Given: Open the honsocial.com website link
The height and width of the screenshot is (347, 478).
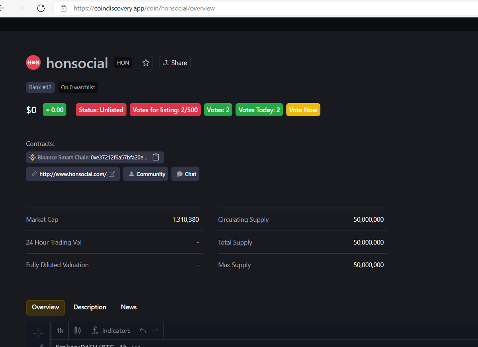Looking at the screenshot, I should pyautogui.click(x=73, y=174).
